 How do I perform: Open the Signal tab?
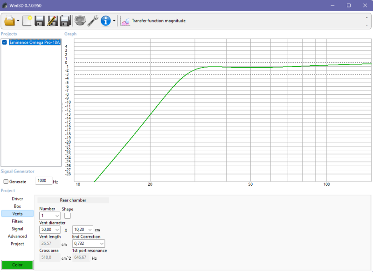click(17, 229)
